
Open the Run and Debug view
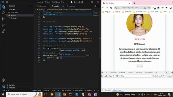point(3,25)
